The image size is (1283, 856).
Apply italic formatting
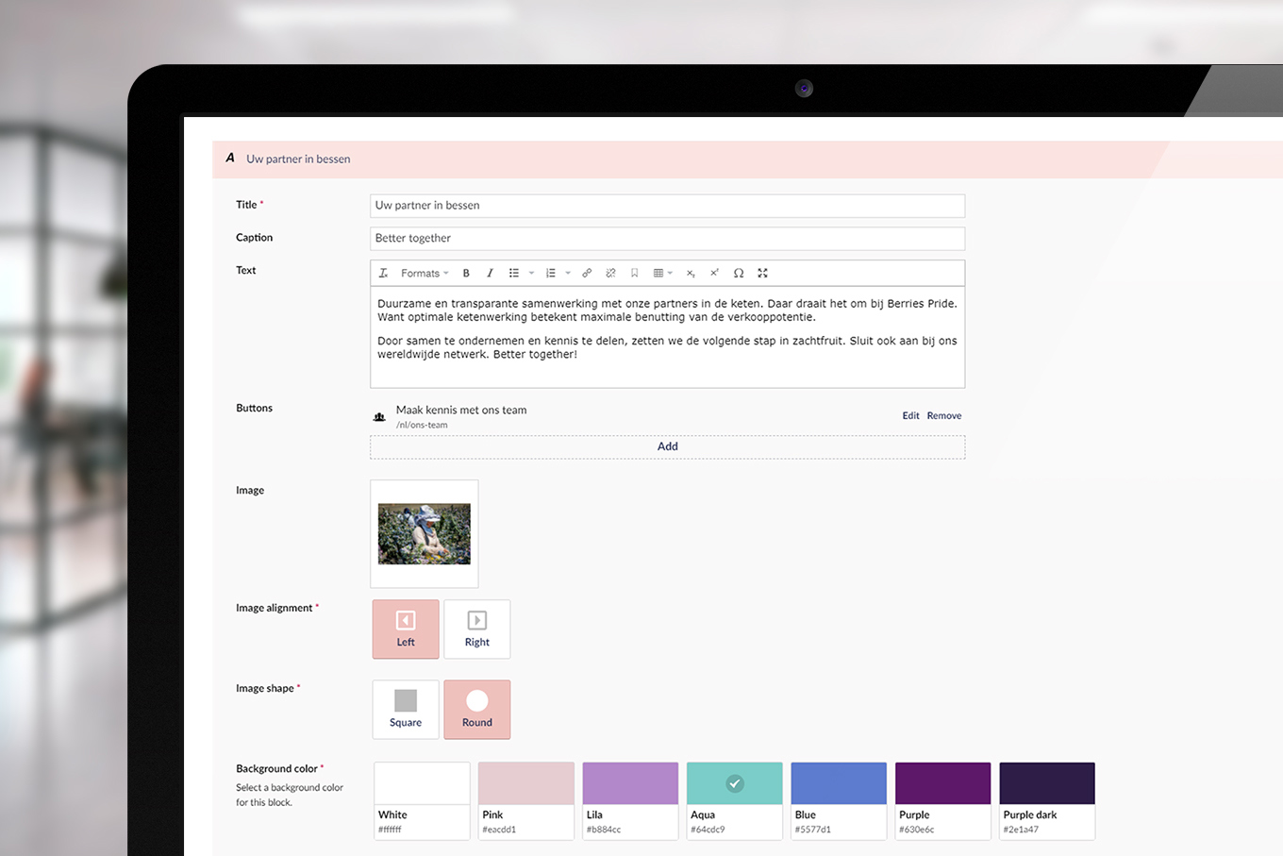[x=490, y=274]
